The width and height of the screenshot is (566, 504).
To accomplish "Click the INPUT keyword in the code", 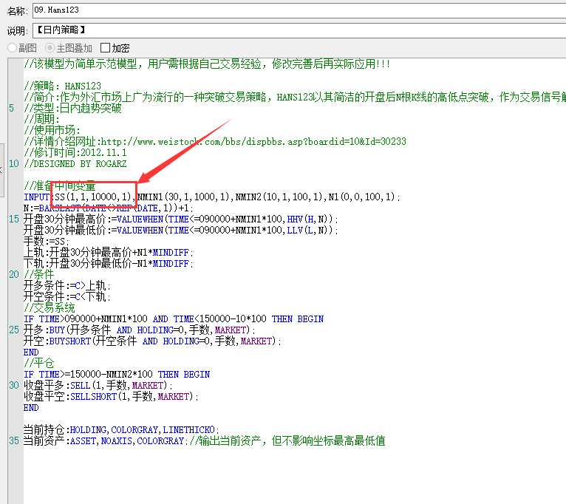I will point(37,197).
